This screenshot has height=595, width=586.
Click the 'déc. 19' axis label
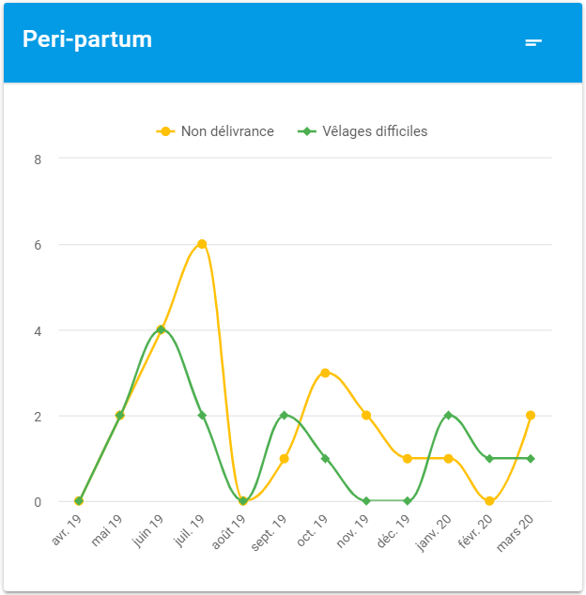(393, 531)
